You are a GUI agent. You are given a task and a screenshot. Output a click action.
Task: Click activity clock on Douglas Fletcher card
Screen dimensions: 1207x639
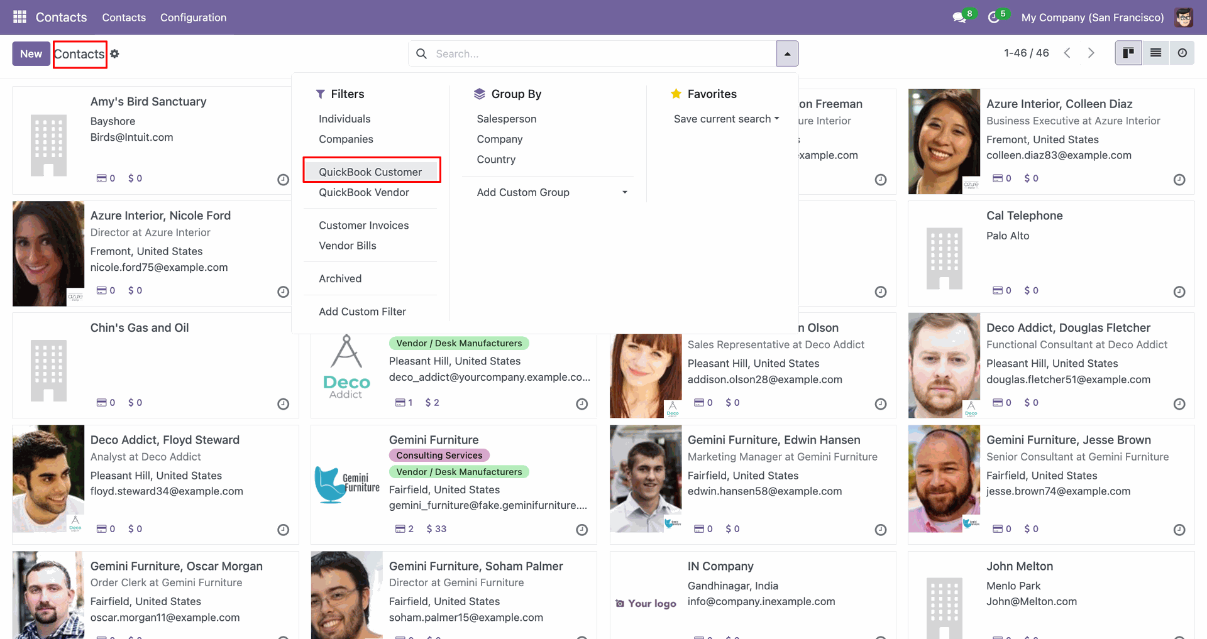coord(1179,404)
